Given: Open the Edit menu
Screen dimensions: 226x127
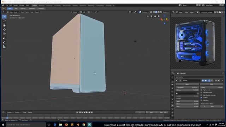Looking at the screenshot, I should pos(11,5).
